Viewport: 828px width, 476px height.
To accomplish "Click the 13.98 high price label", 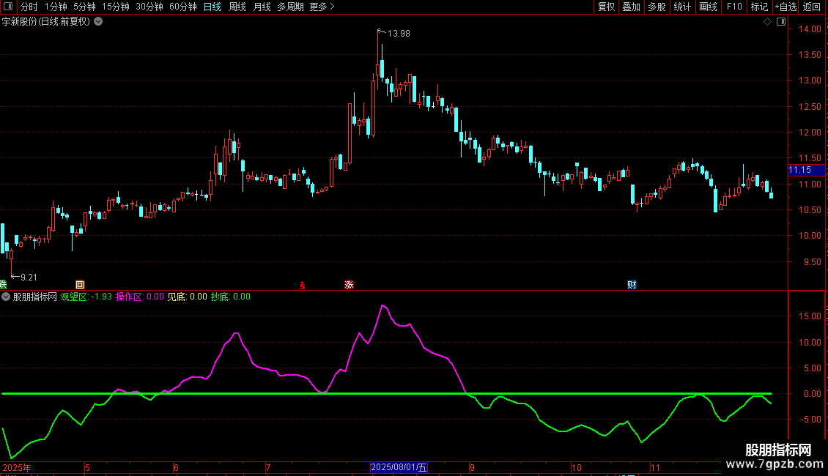I will [x=399, y=33].
